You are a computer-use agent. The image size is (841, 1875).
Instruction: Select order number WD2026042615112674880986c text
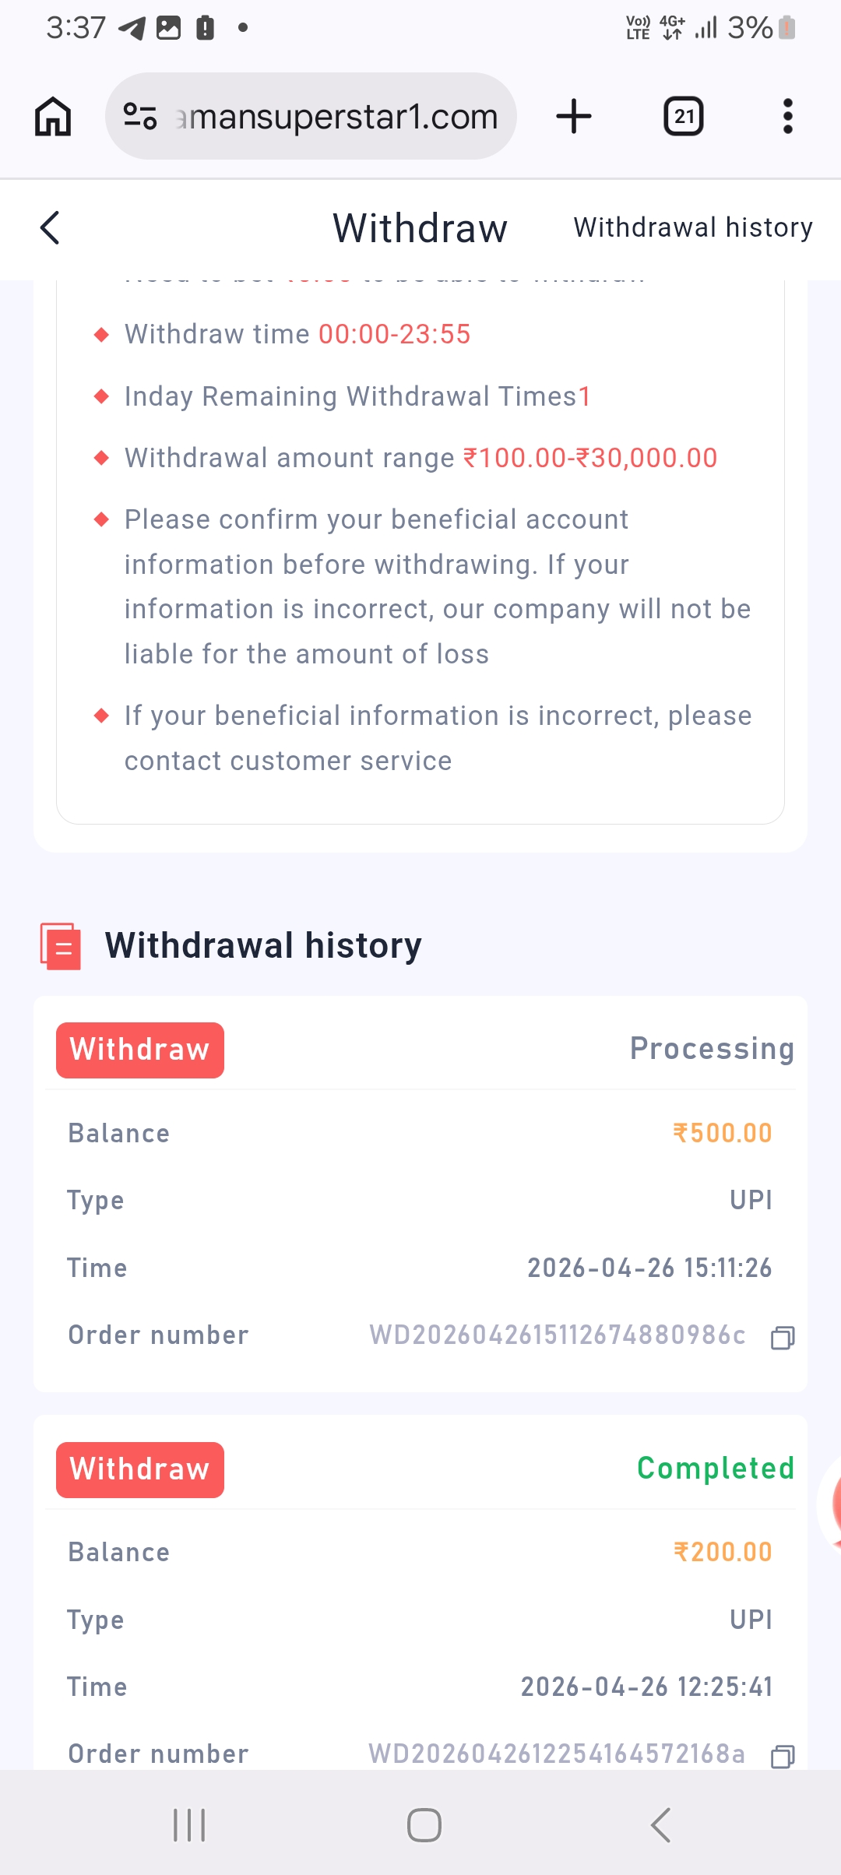[557, 1335]
